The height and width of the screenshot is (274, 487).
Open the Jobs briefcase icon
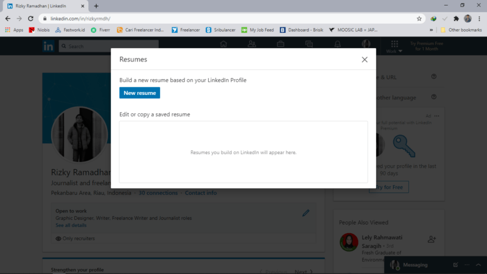(x=281, y=44)
